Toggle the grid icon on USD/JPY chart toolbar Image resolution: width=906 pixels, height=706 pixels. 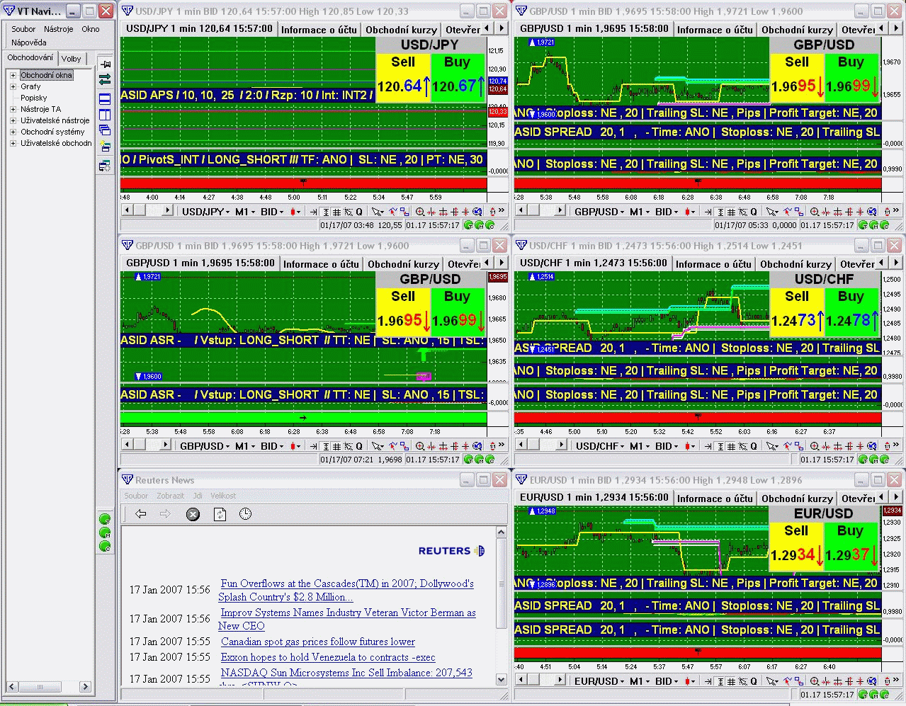(337, 211)
